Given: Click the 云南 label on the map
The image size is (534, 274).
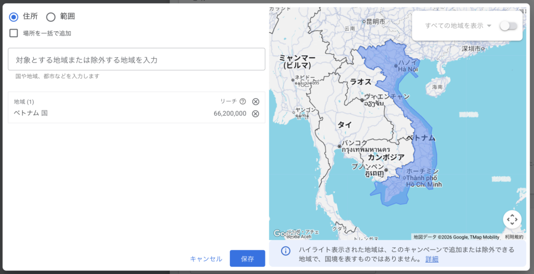Looking at the screenshot, I should [x=349, y=29].
